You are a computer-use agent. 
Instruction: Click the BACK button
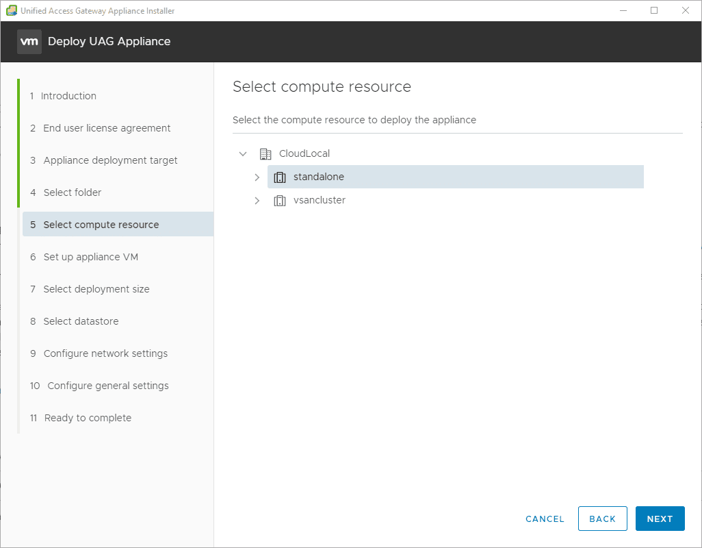(602, 519)
